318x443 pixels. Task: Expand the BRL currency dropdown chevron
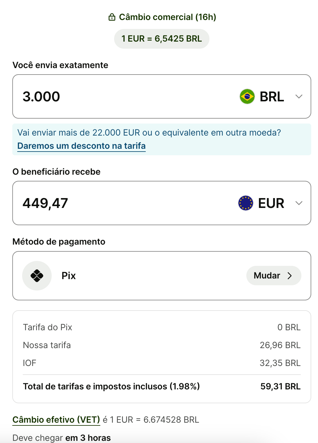click(299, 96)
